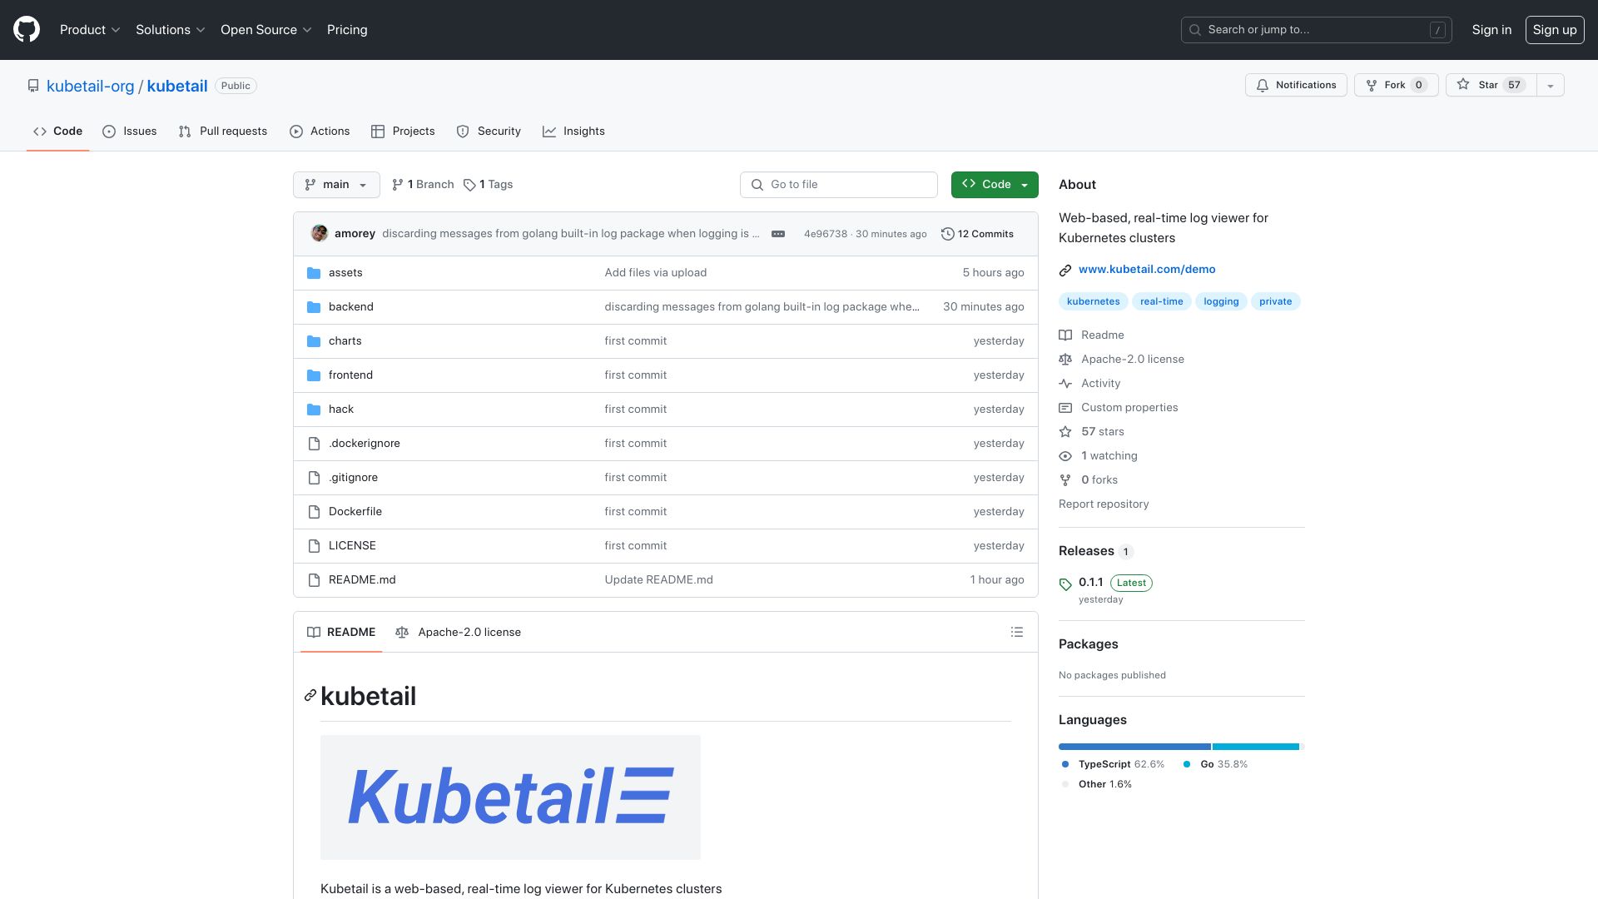The height and width of the screenshot is (899, 1598).
Task: Open the www.kubetail.com/demo link
Action: (x=1147, y=270)
